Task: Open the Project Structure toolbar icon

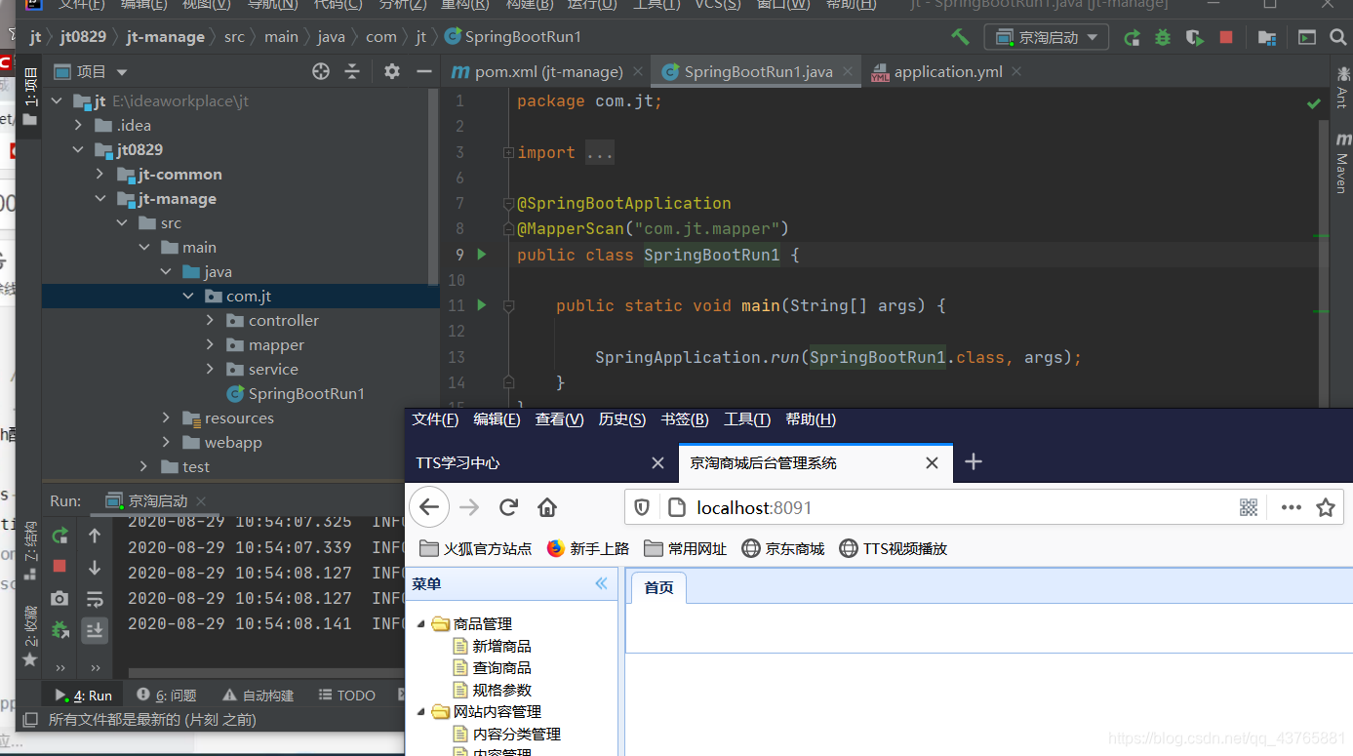Action: 1267,38
